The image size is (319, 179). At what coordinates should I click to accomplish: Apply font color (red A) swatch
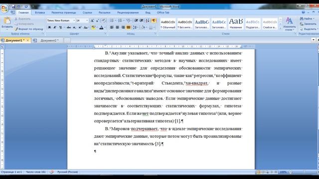[x=101, y=27]
